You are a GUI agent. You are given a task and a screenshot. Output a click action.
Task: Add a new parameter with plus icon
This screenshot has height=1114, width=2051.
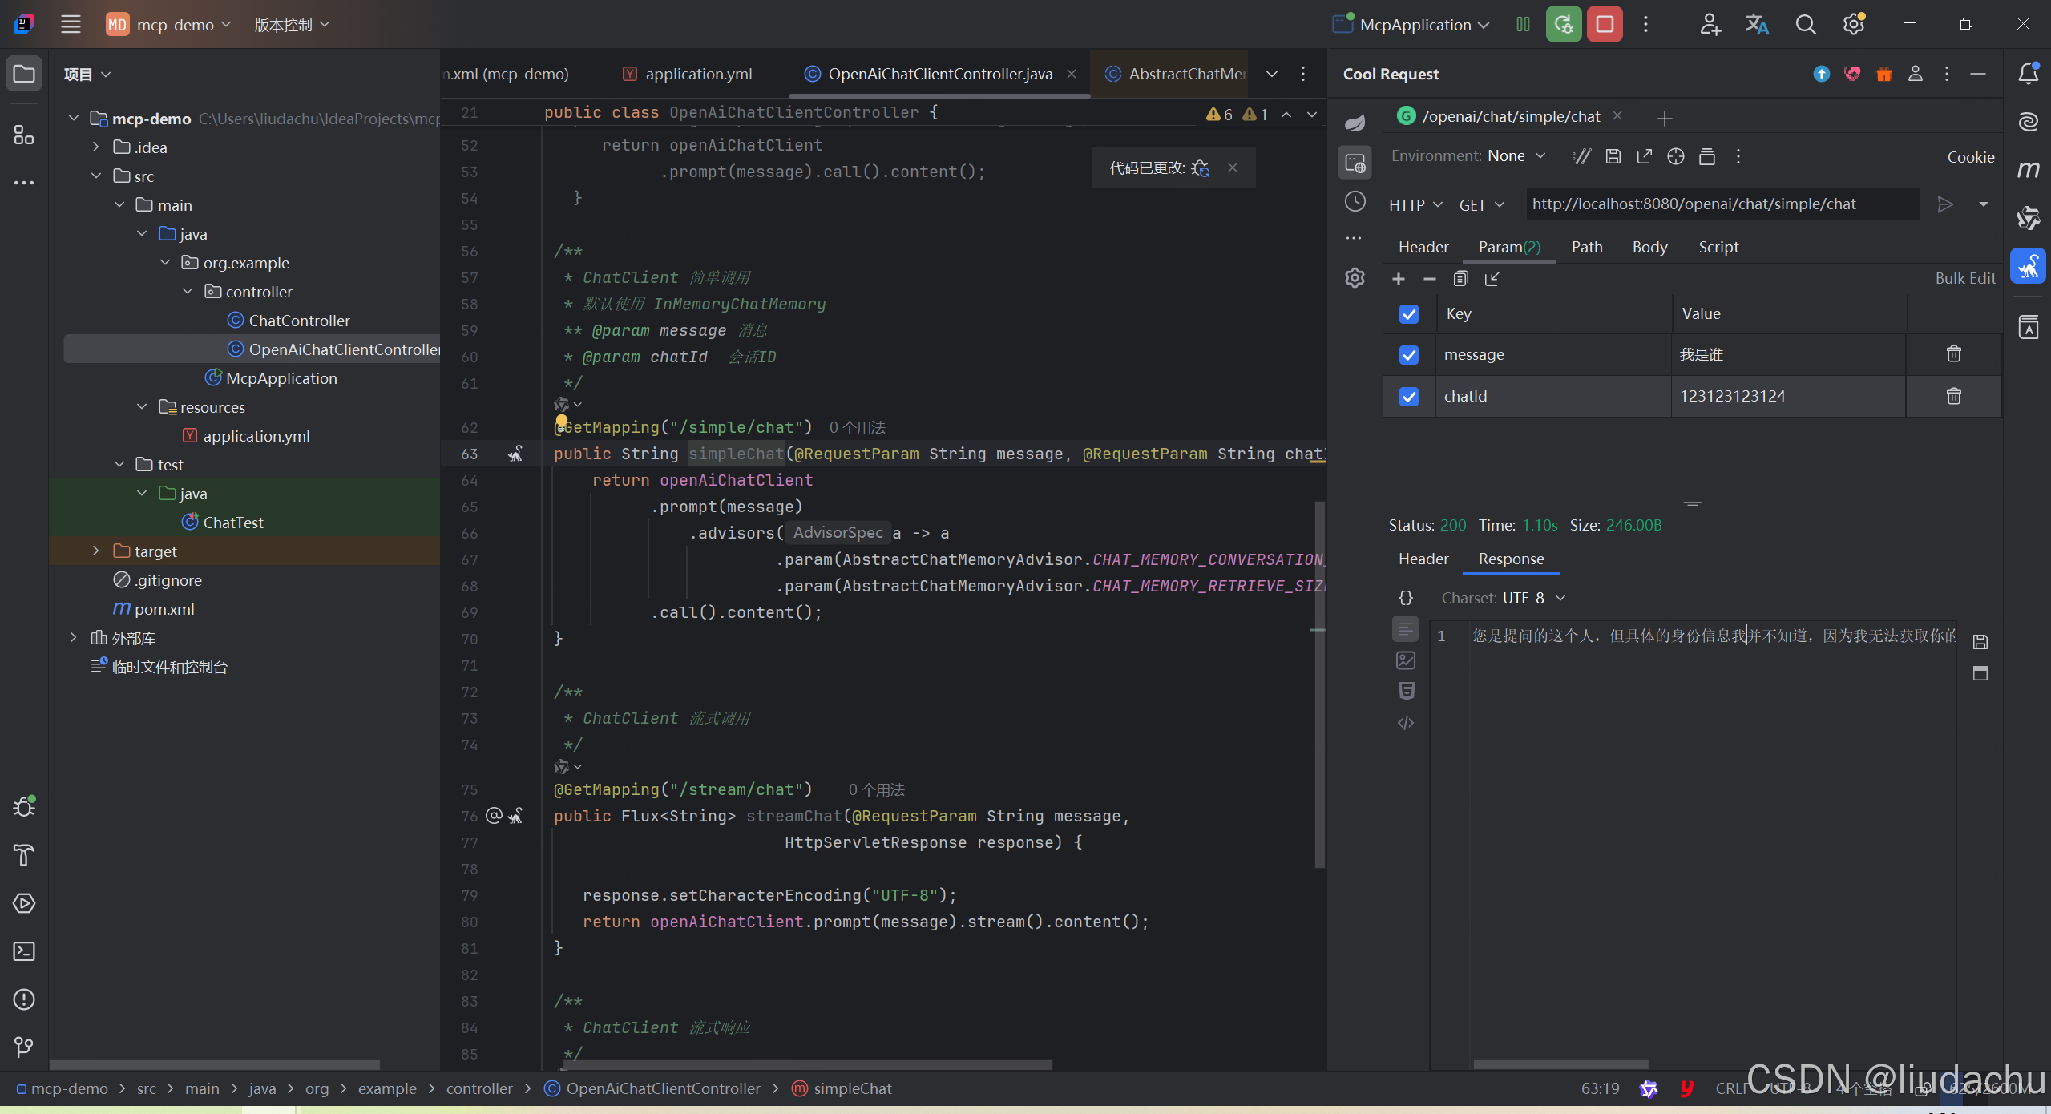1399,279
